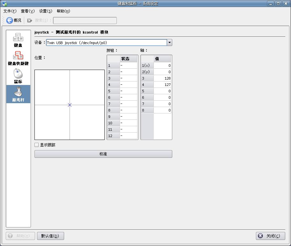Select the 1(x) axis row

156,65
